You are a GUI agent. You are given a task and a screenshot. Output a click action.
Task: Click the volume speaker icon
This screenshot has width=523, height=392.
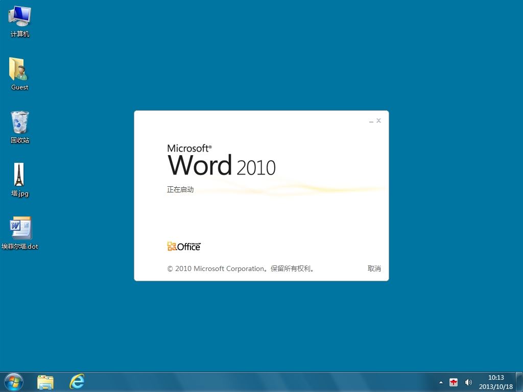[468, 382]
